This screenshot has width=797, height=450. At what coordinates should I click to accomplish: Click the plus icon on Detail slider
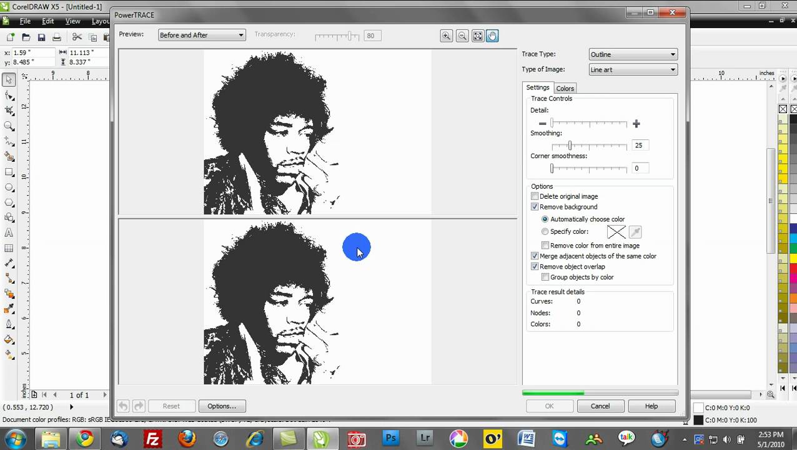pyautogui.click(x=636, y=124)
